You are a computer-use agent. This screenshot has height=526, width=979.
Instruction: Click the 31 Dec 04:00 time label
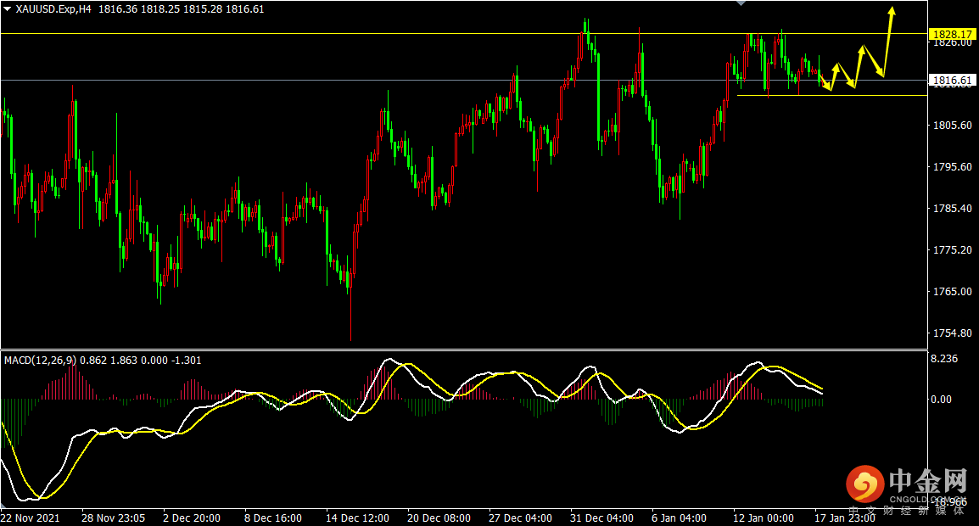(x=601, y=518)
